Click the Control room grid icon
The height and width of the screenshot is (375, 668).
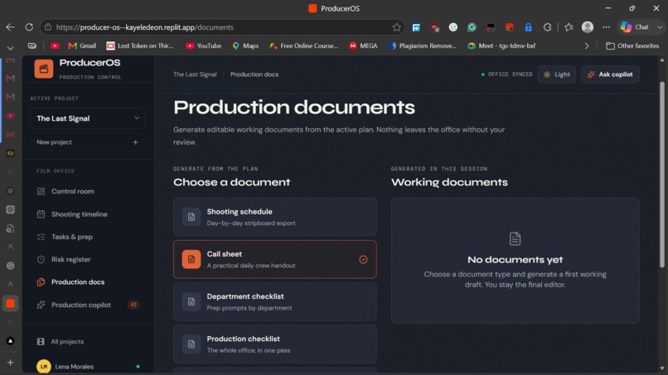(x=41, y=191)
